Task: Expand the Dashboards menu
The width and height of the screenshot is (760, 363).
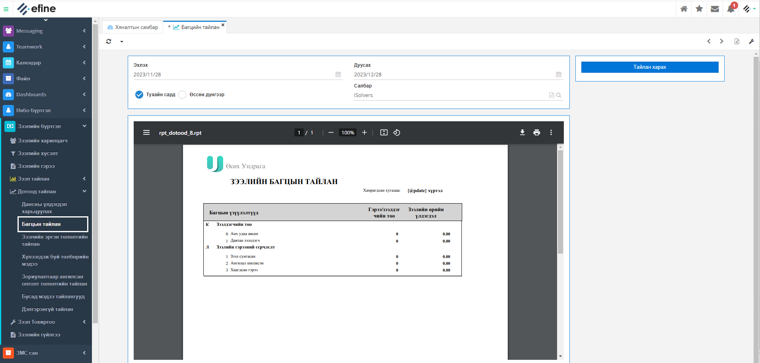Action: tap(84, 94)
